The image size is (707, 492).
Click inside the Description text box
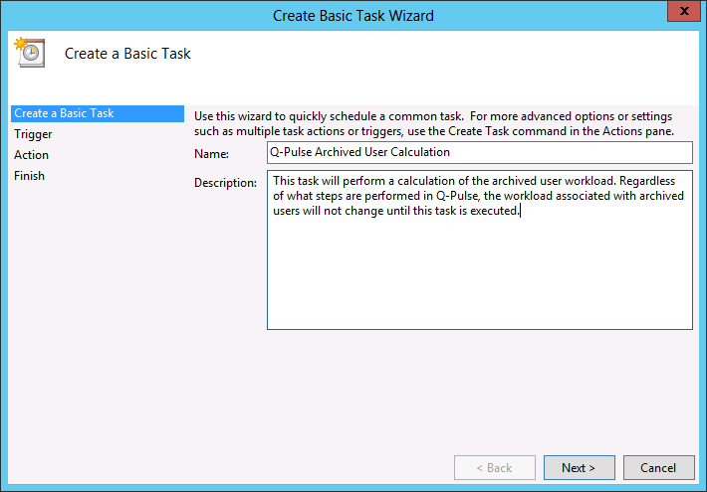pos(480,249)
